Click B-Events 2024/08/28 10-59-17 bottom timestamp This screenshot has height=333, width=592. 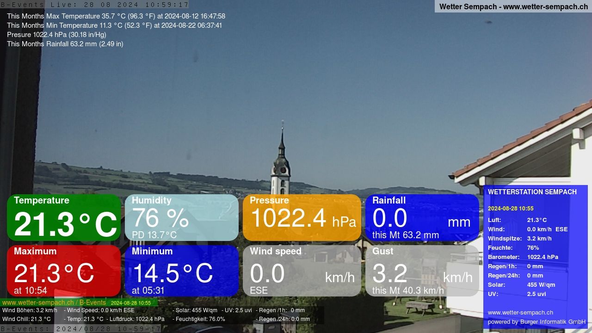(x=81, y=329)
